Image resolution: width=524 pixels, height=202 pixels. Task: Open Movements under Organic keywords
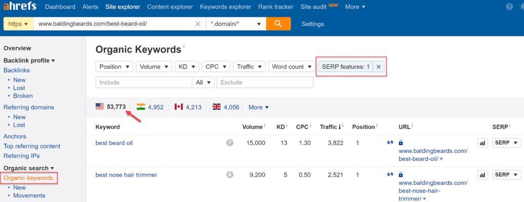coord(29,195)
